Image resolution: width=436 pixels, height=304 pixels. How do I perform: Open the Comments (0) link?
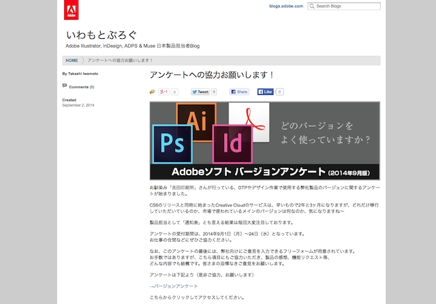pos(82,87)
